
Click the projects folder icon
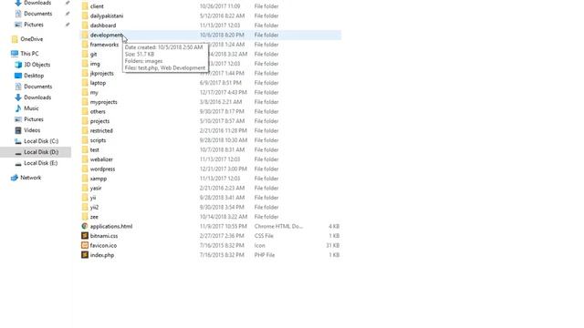(85, 121)
